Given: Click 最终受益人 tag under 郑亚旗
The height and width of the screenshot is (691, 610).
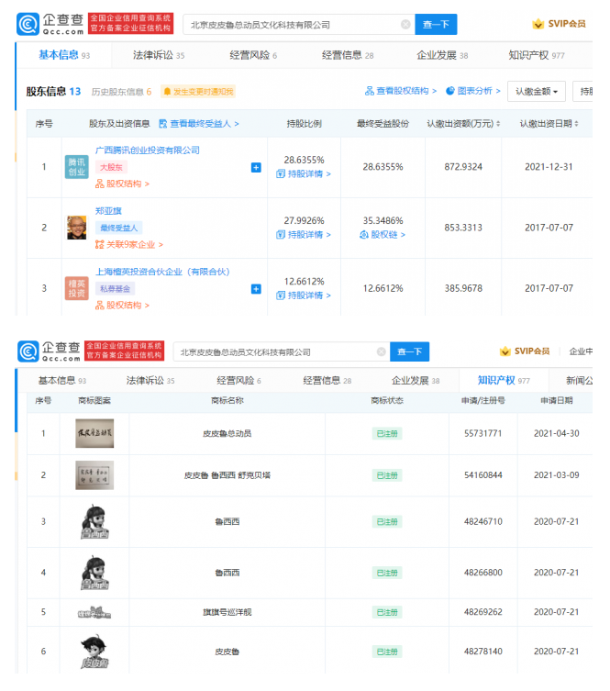Looking at the screenshot, I should (119, 228).
